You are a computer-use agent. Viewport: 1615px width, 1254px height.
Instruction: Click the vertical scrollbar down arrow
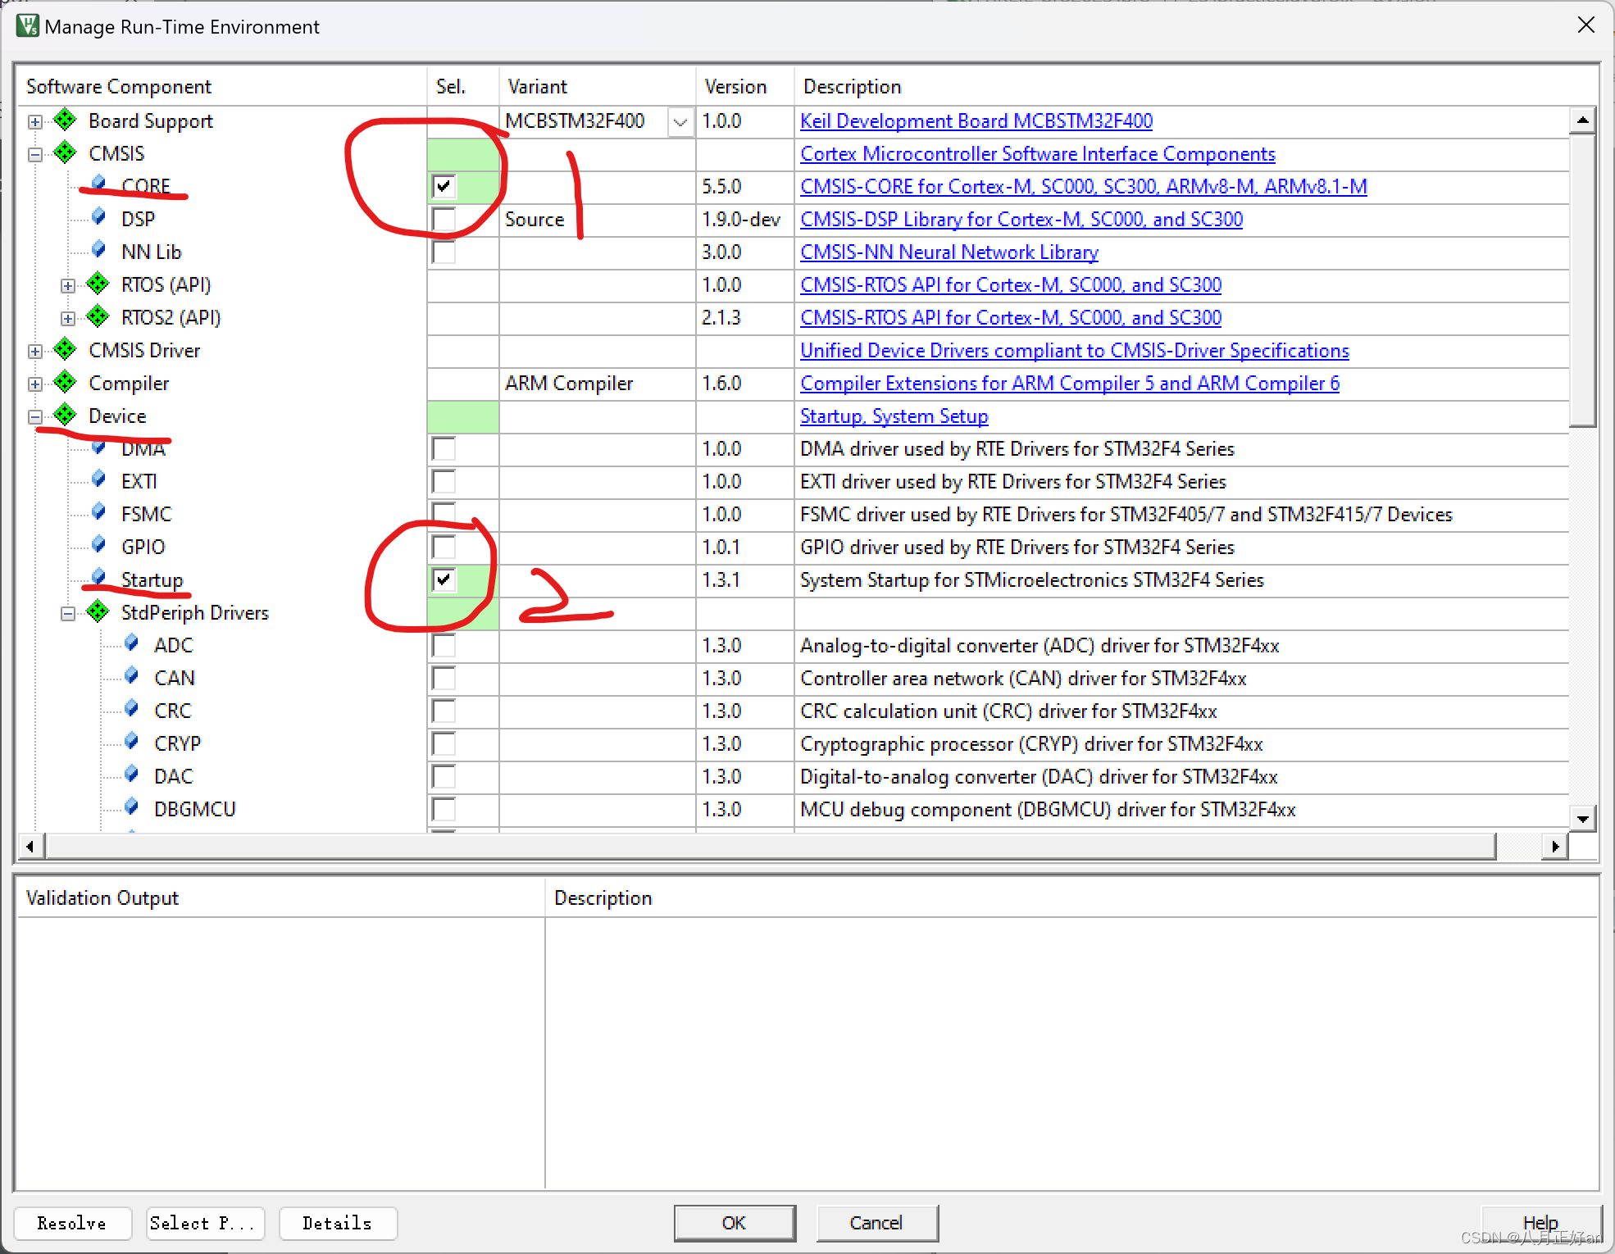point(1582,818)
